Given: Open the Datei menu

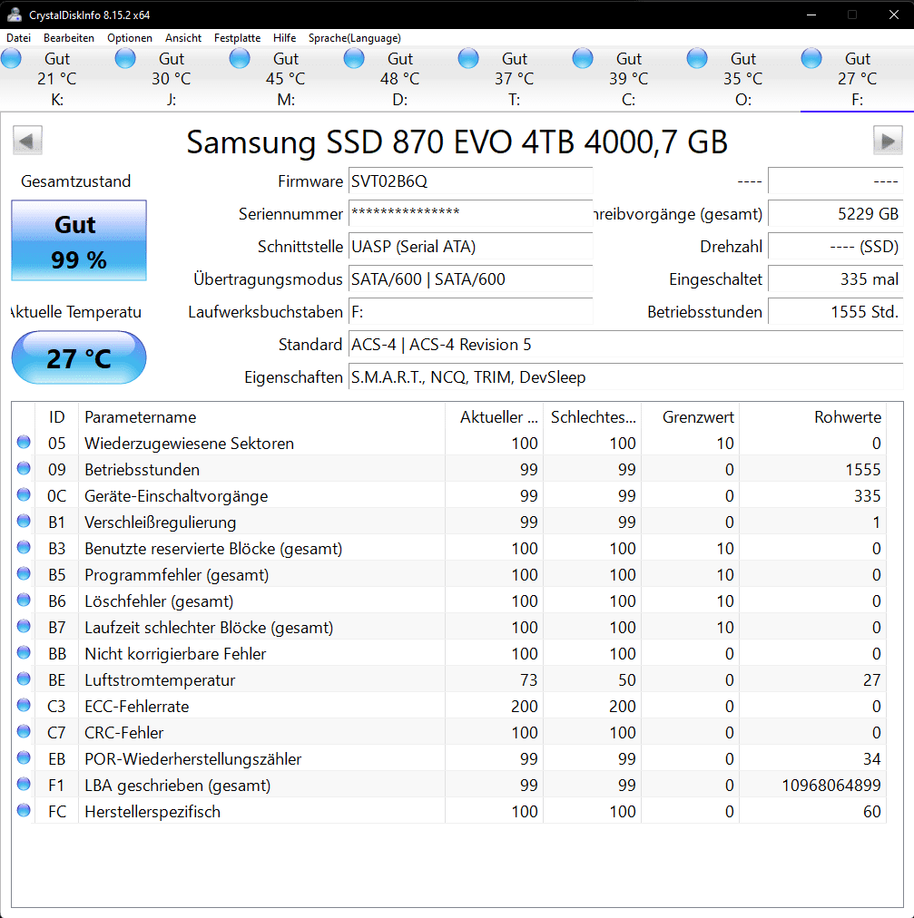Looking at the screenshot, I should (19, 38).
